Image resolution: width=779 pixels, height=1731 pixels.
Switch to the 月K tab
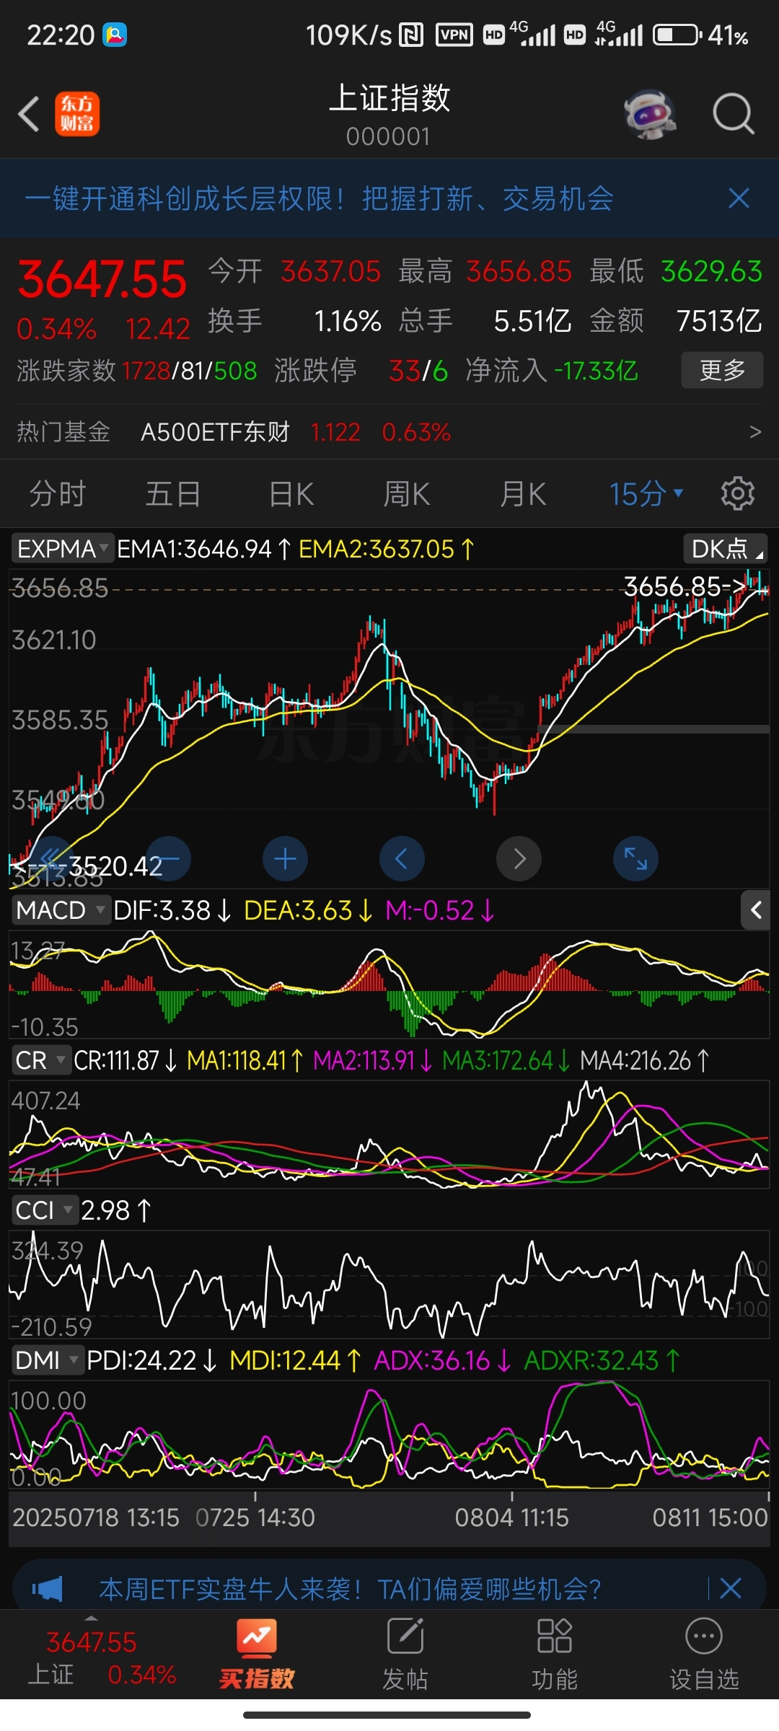[x=523, y=494]
